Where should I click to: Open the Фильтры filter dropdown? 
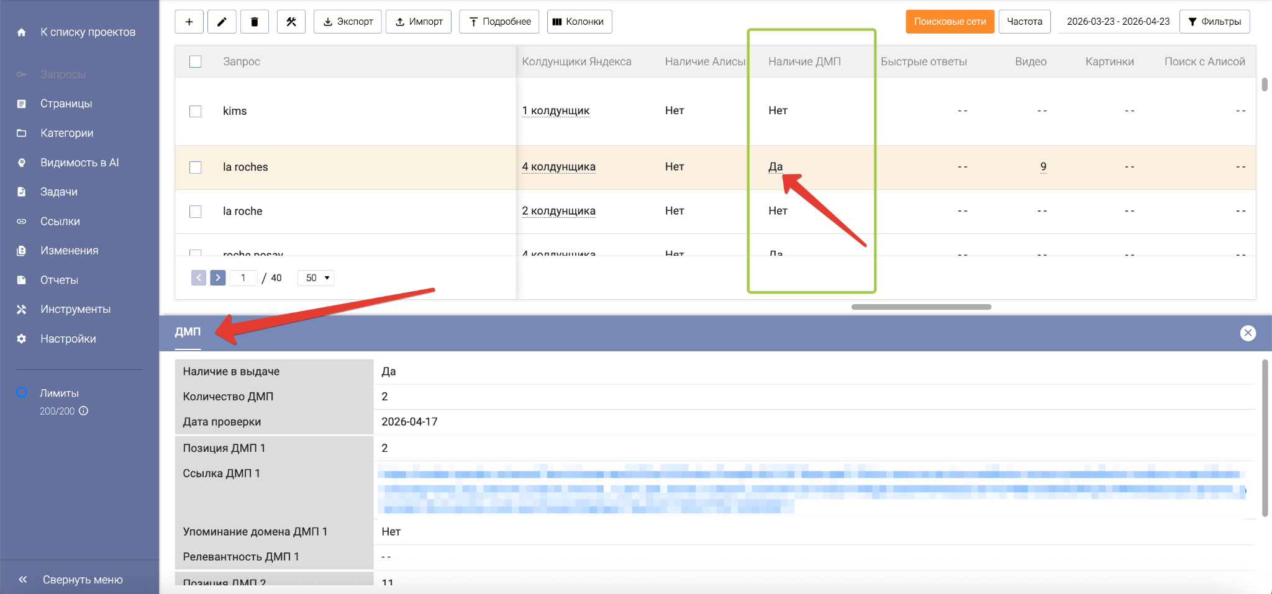click(x=1214, y=22)
